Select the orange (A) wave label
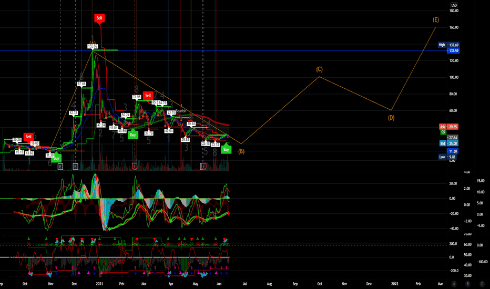 [x=92, y=43]
